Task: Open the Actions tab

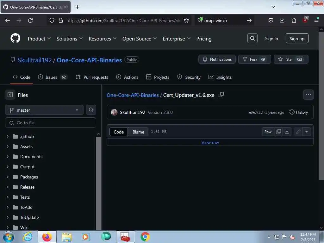Action: pos(127,77)
